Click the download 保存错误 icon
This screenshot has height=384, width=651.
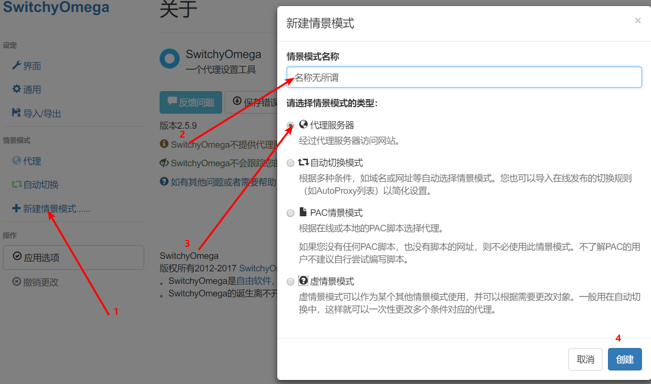(x=237, y=102)
